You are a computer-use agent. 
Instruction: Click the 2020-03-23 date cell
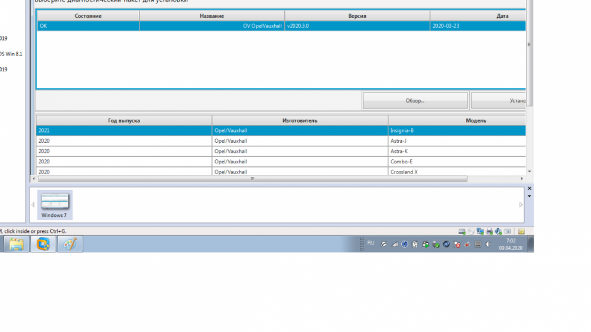point(478,26)
